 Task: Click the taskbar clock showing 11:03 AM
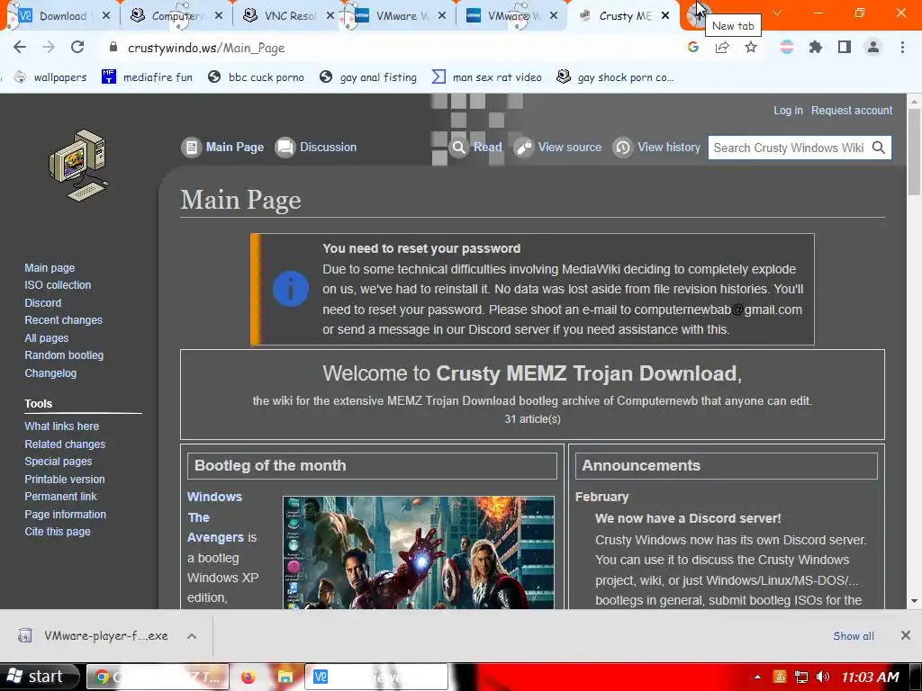871,677
